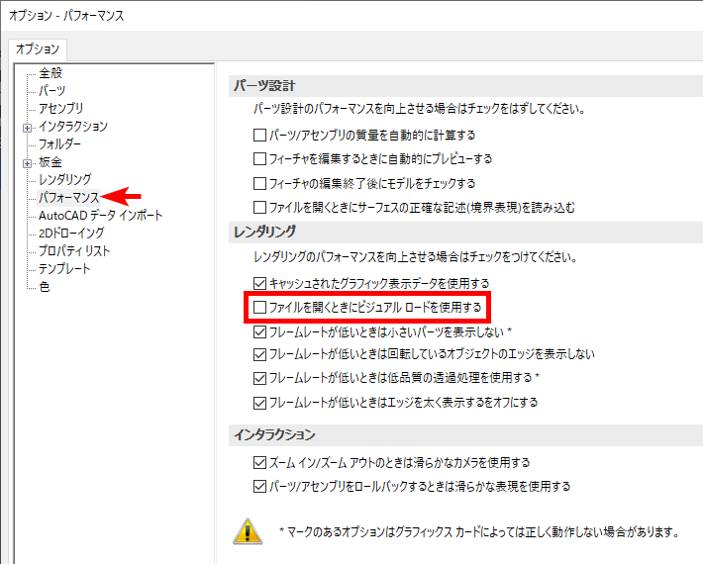Open AutoCAD データ インポート settings

coord(101,216)
